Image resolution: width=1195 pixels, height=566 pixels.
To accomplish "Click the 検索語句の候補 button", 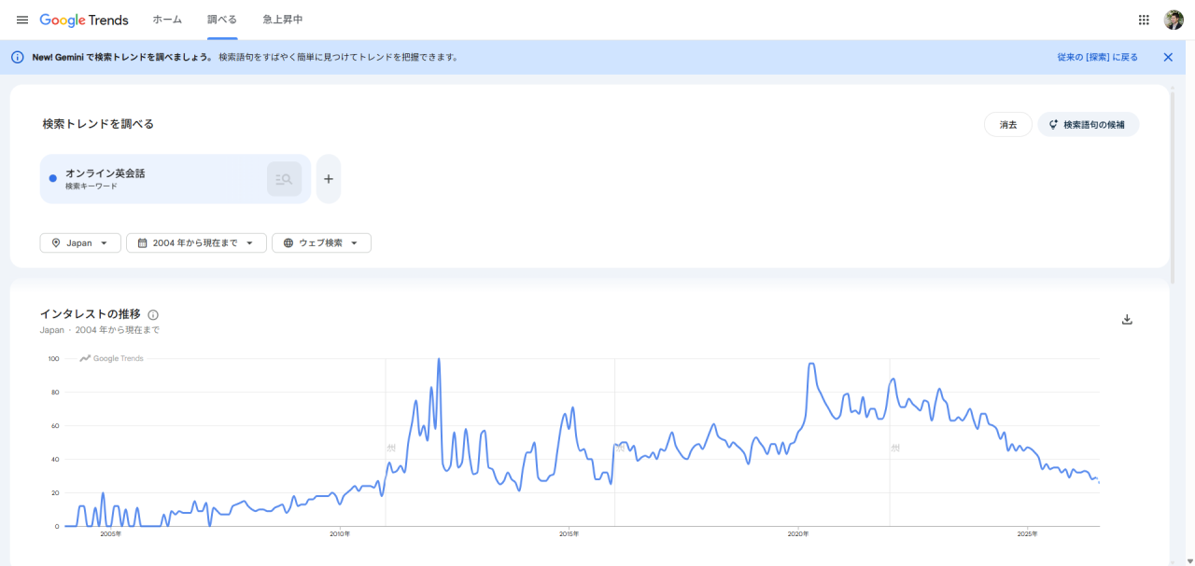I will coord(1089,124).
